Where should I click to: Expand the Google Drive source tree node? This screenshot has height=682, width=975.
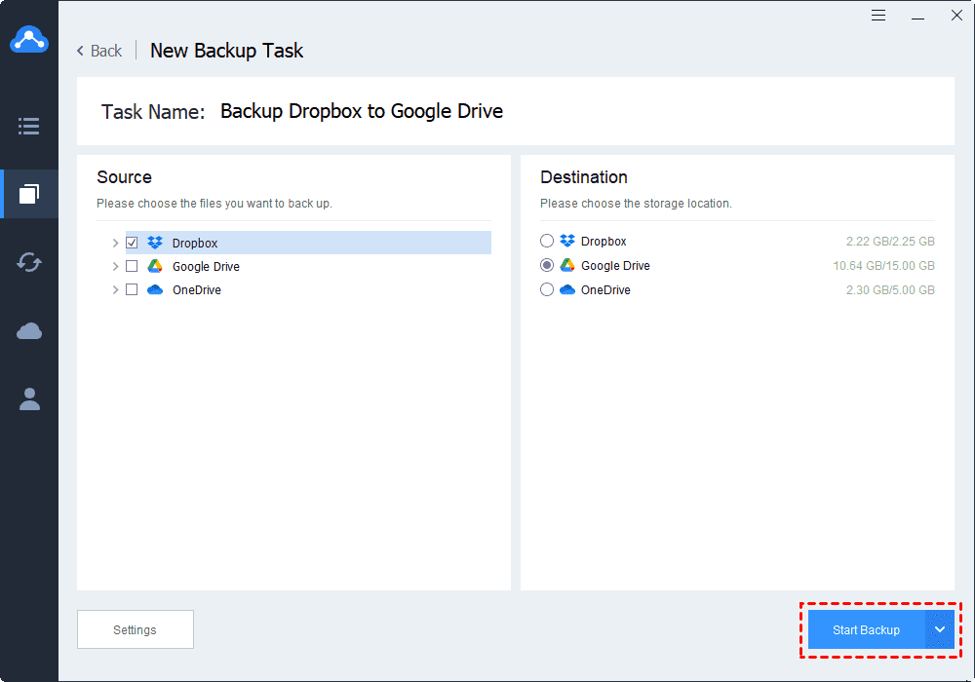[115, 266]
